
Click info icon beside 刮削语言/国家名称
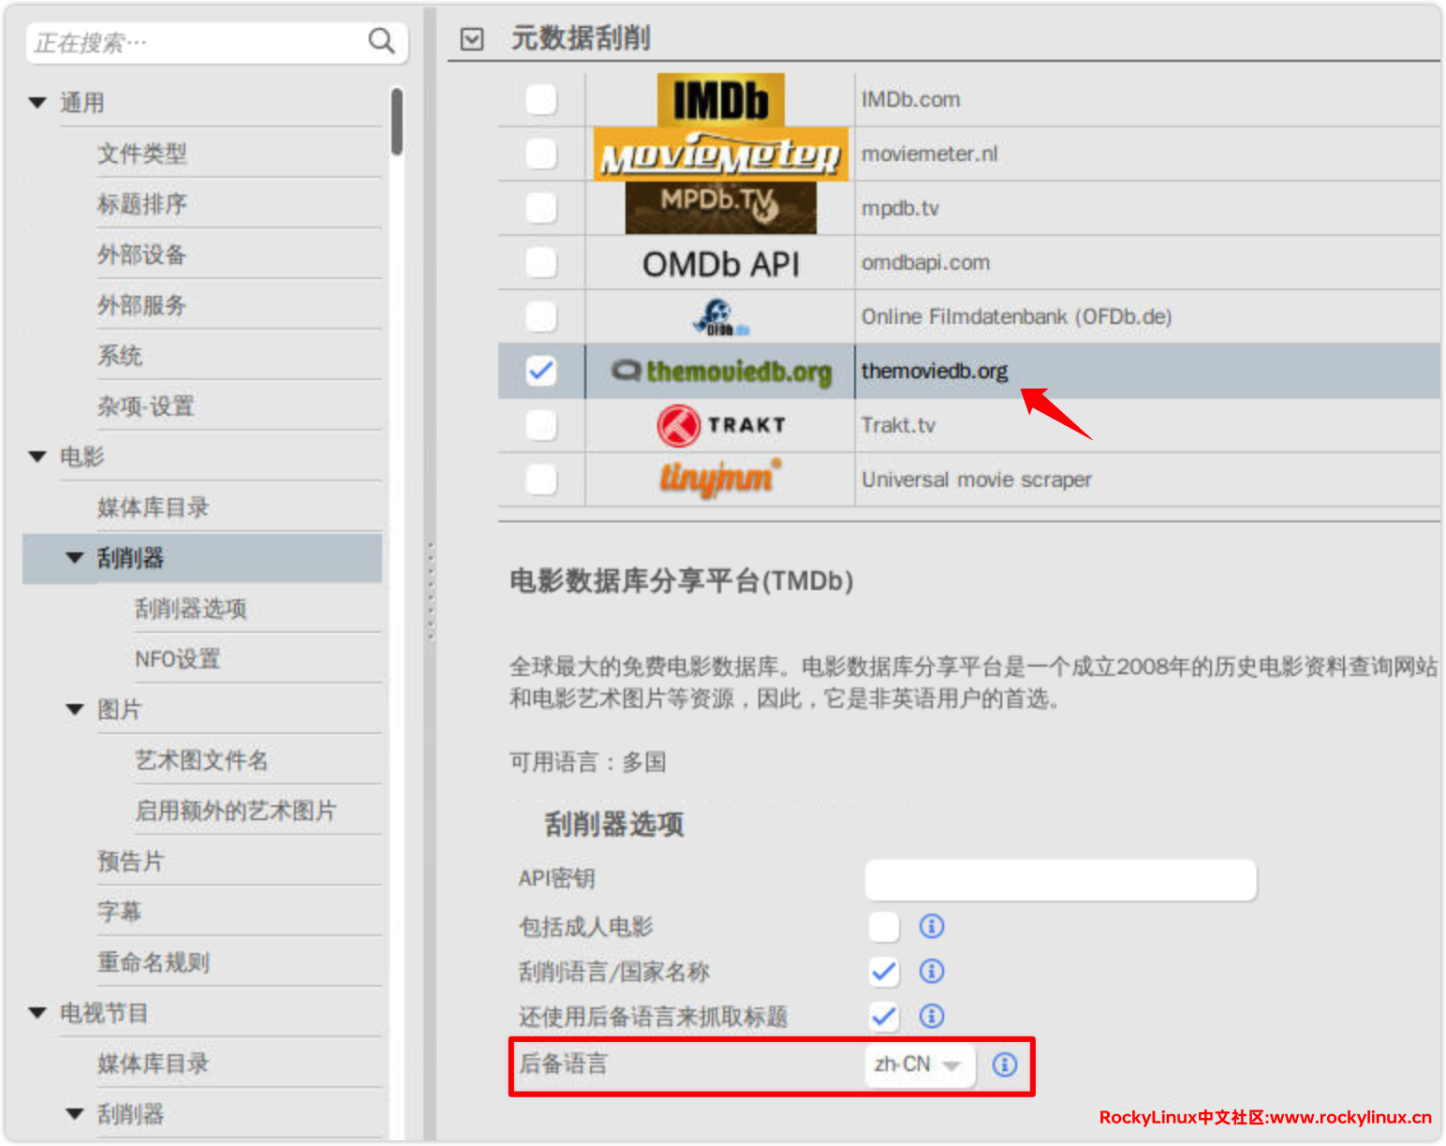[x=931, y=971]
